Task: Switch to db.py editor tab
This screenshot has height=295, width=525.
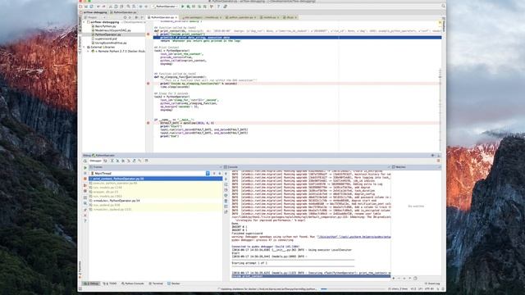Action: (290, 17)
